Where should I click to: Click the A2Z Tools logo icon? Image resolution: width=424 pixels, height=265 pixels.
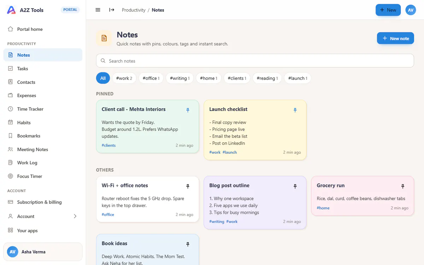point(11,10)
